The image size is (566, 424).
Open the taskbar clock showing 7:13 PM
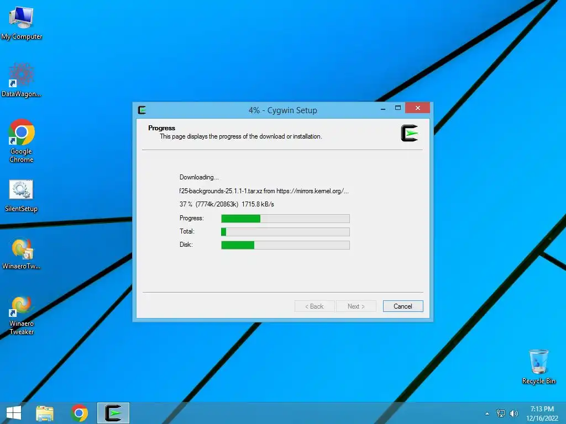point(542,414)
